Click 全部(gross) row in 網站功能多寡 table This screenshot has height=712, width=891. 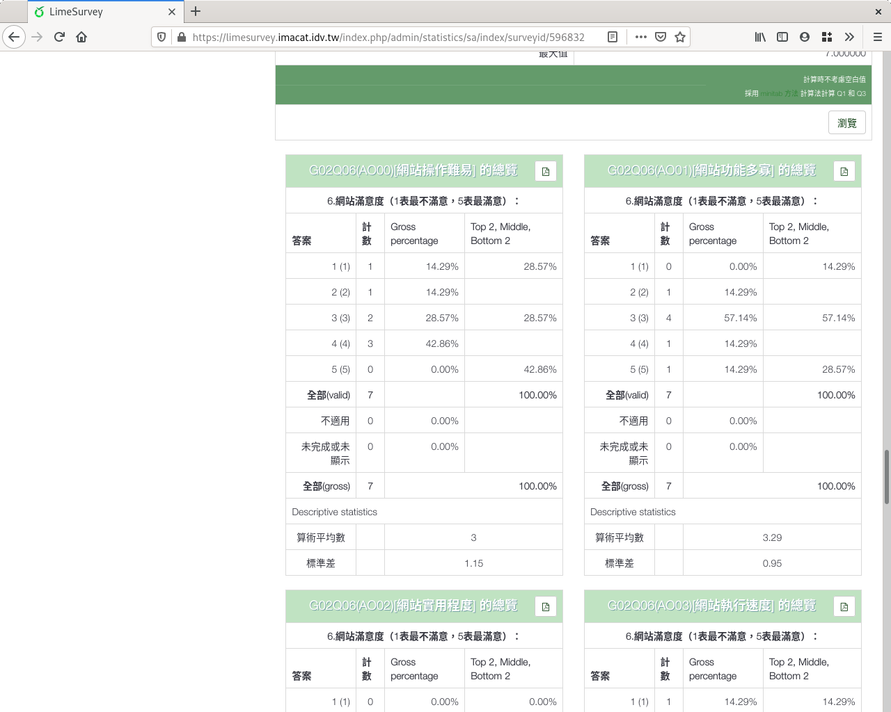(723, 486)
